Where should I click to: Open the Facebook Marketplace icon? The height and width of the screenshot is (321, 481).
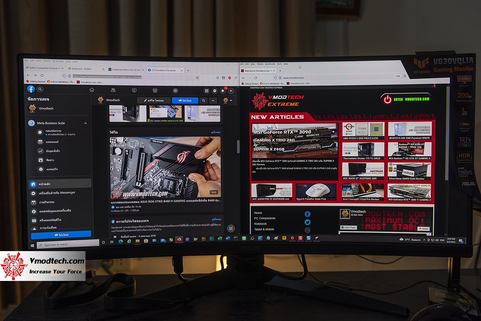tap(155, 90)
